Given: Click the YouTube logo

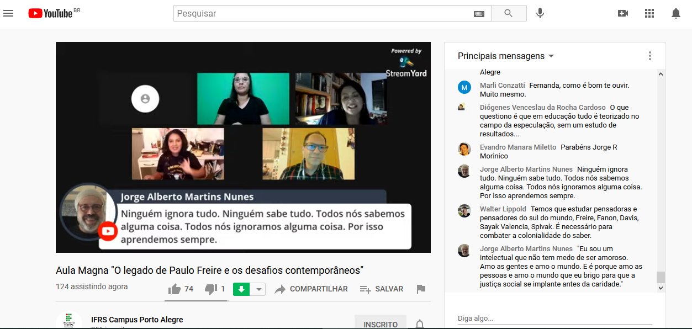Looking at the screenshot, I should [x=51, y=13].
